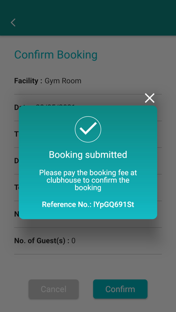Tap the success badge inside the dialog
This screenshot has height=312, width=176.
click(x=88, y=129)
